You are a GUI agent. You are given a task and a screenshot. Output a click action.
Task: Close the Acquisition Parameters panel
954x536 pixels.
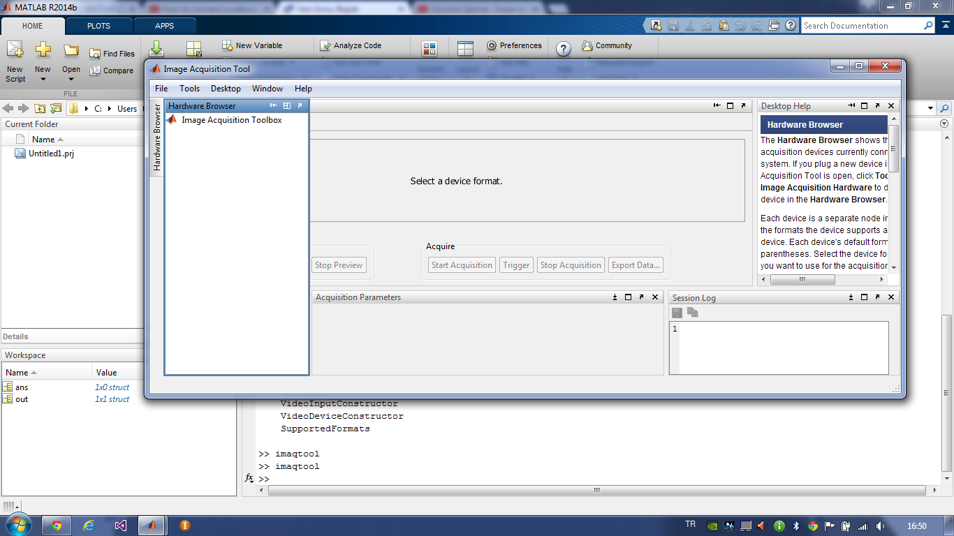click(655, 297)
